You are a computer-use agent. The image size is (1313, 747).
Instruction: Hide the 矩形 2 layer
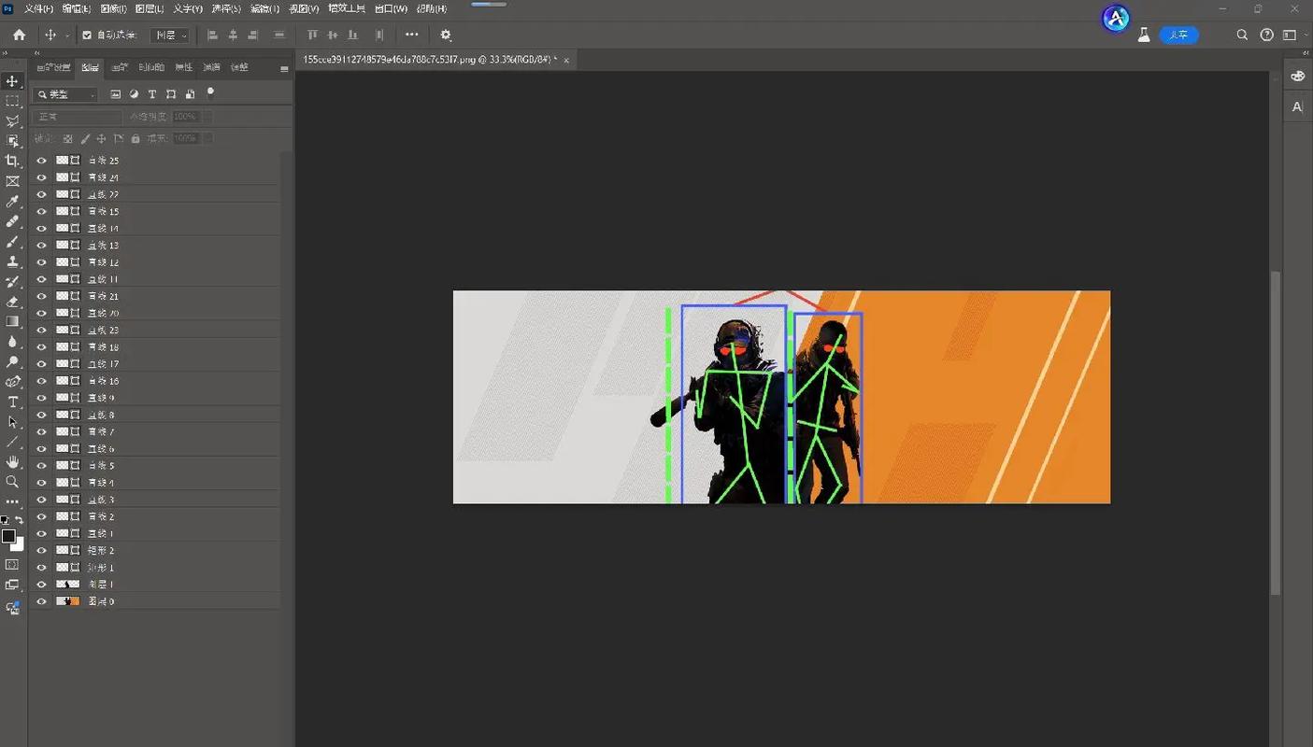click(x=41, y=551)
